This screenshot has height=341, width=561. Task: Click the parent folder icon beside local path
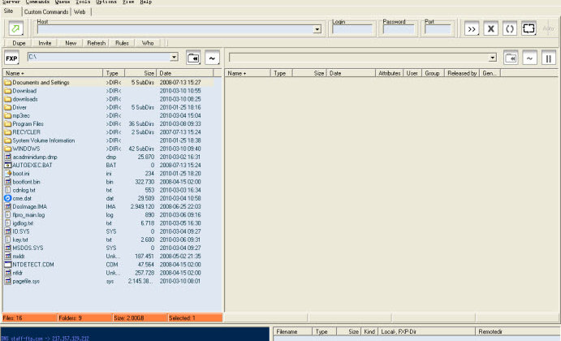click(193, 58)
